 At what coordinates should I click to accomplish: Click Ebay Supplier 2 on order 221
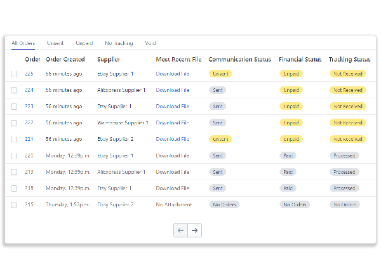click(x=115, y=139)
